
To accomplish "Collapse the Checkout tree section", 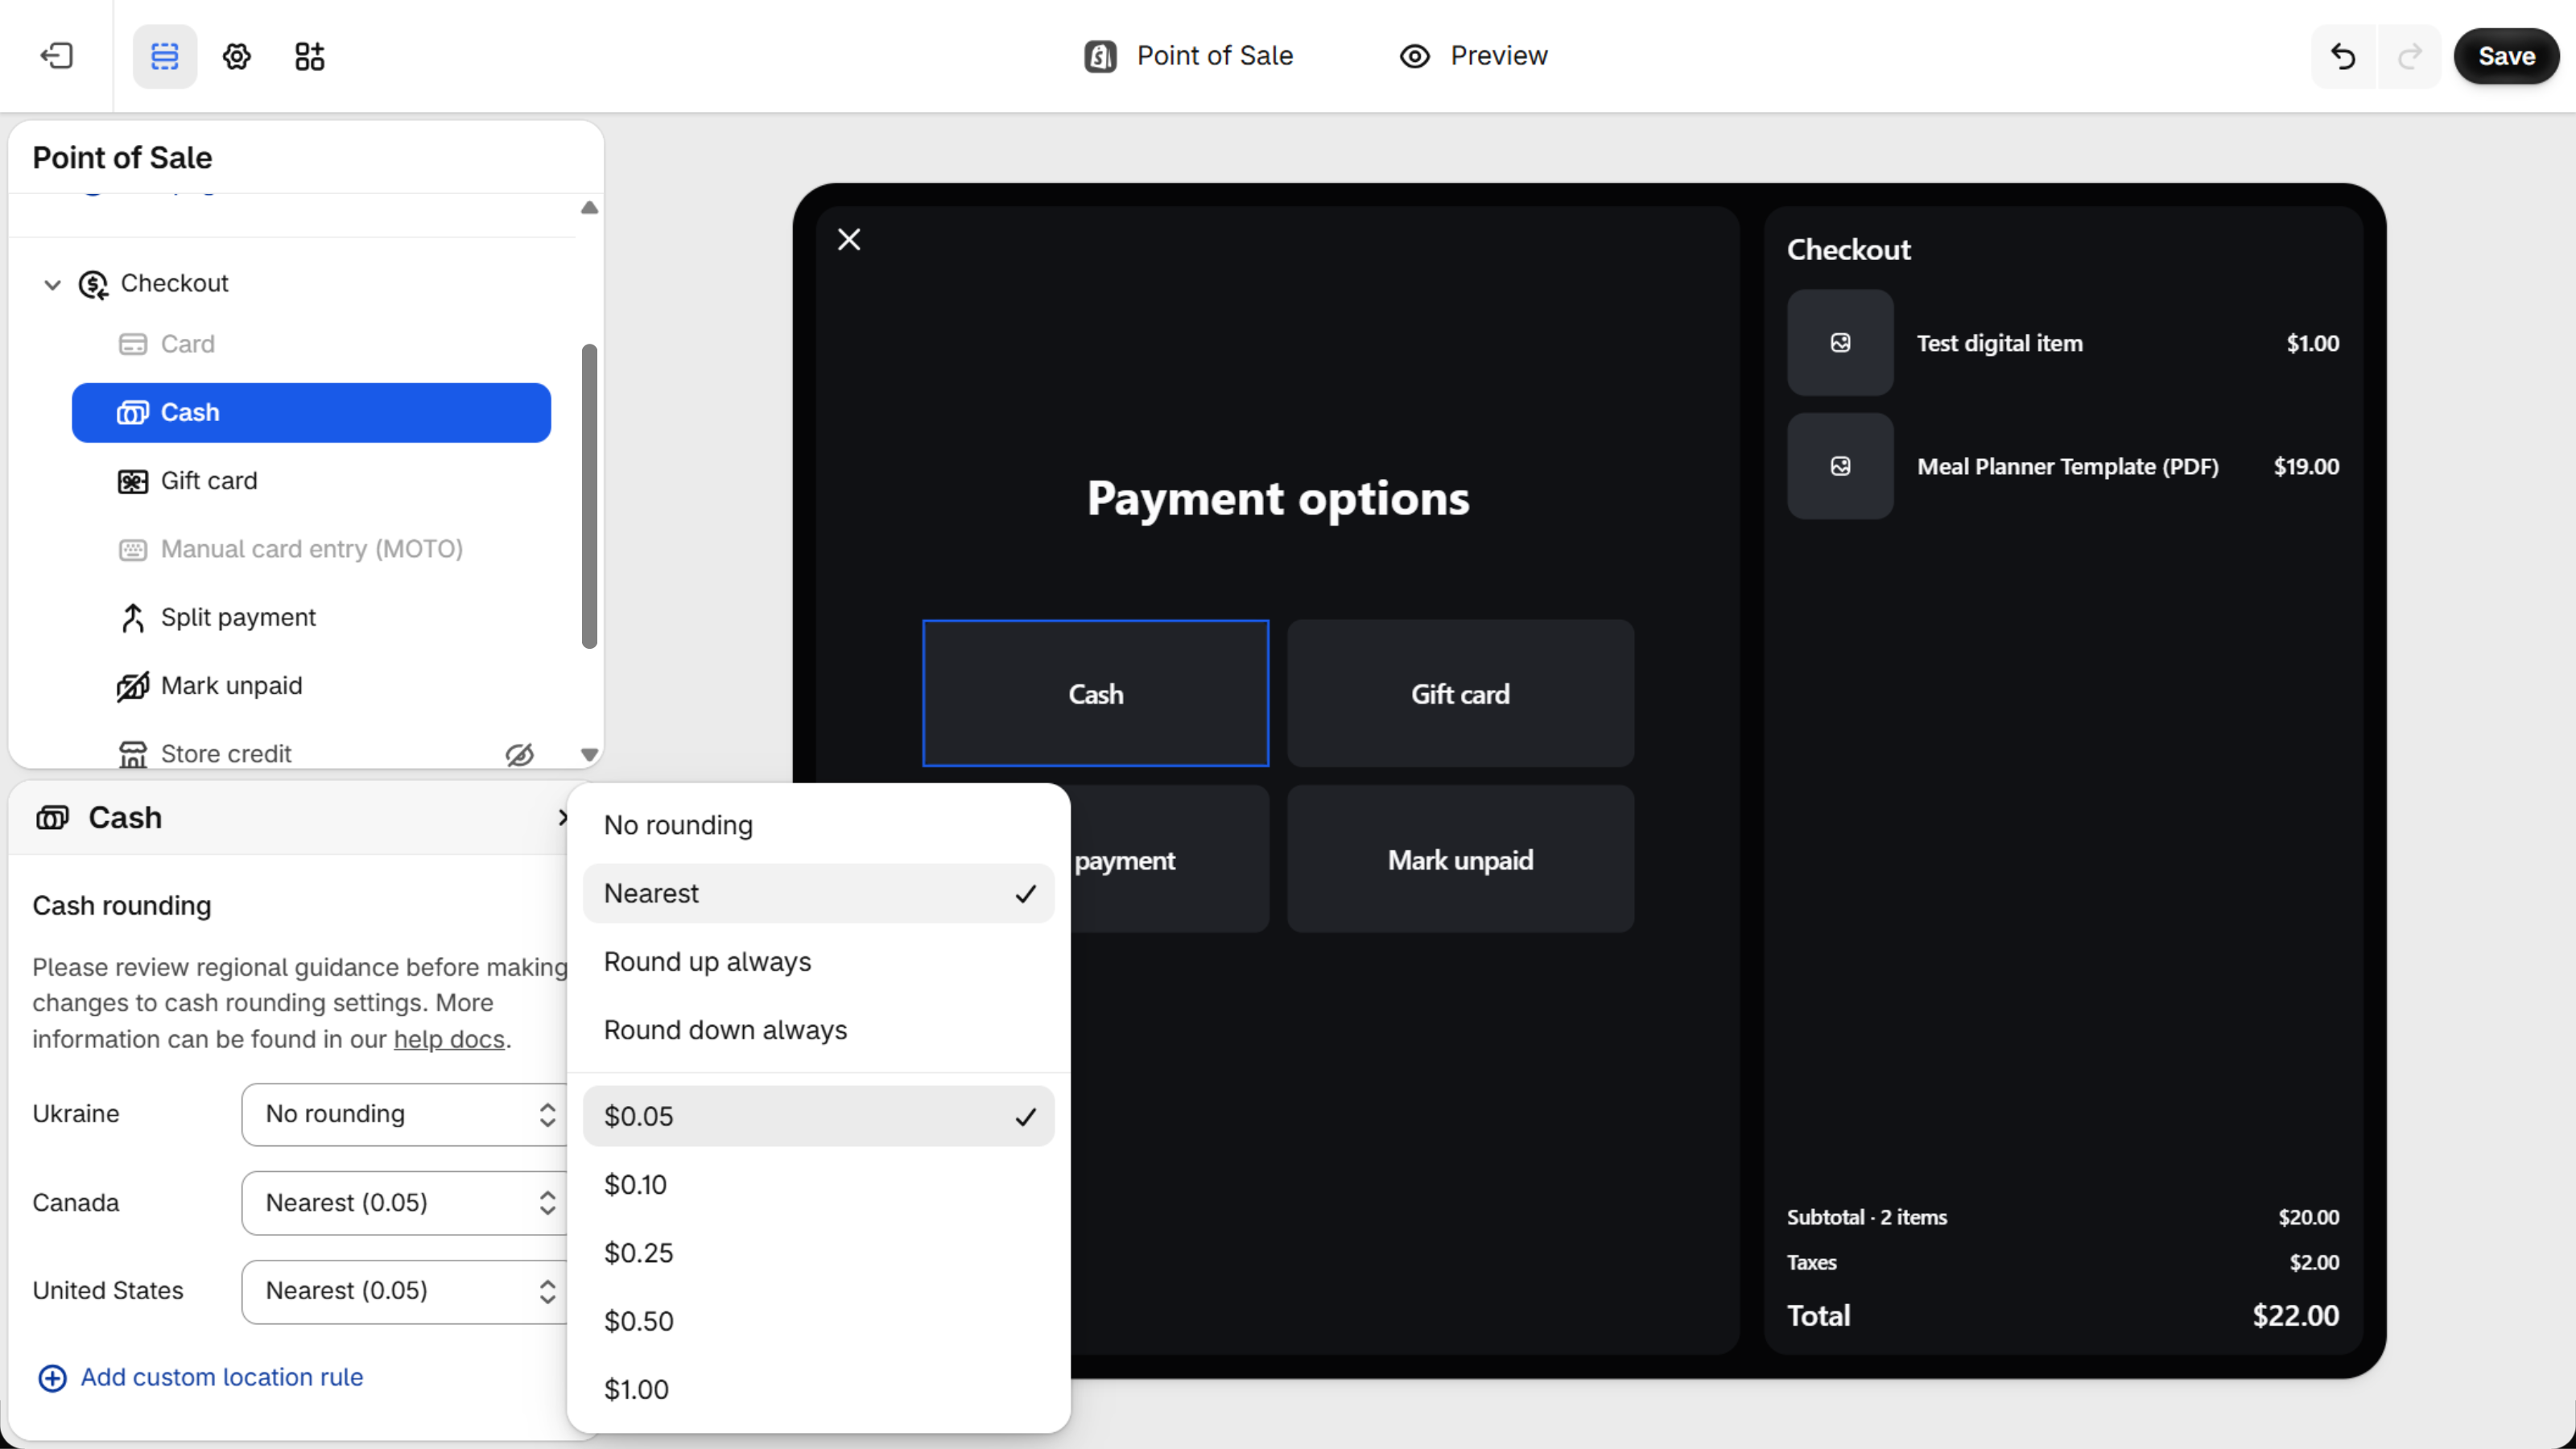I will (x=52, y=284).
